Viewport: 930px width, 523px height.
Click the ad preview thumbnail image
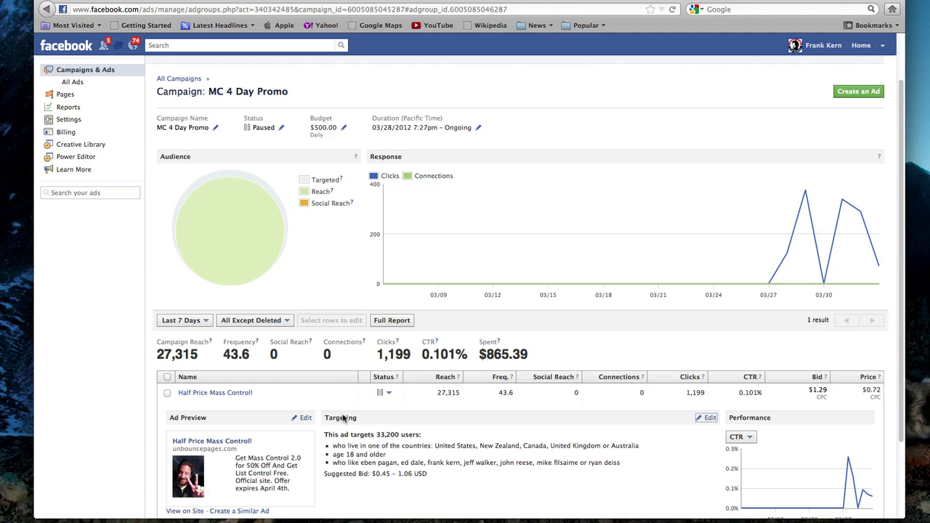pos(188,477)
